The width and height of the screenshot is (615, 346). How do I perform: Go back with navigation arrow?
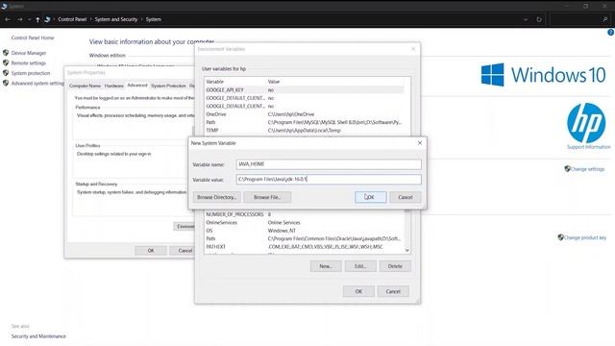(8, 19)
